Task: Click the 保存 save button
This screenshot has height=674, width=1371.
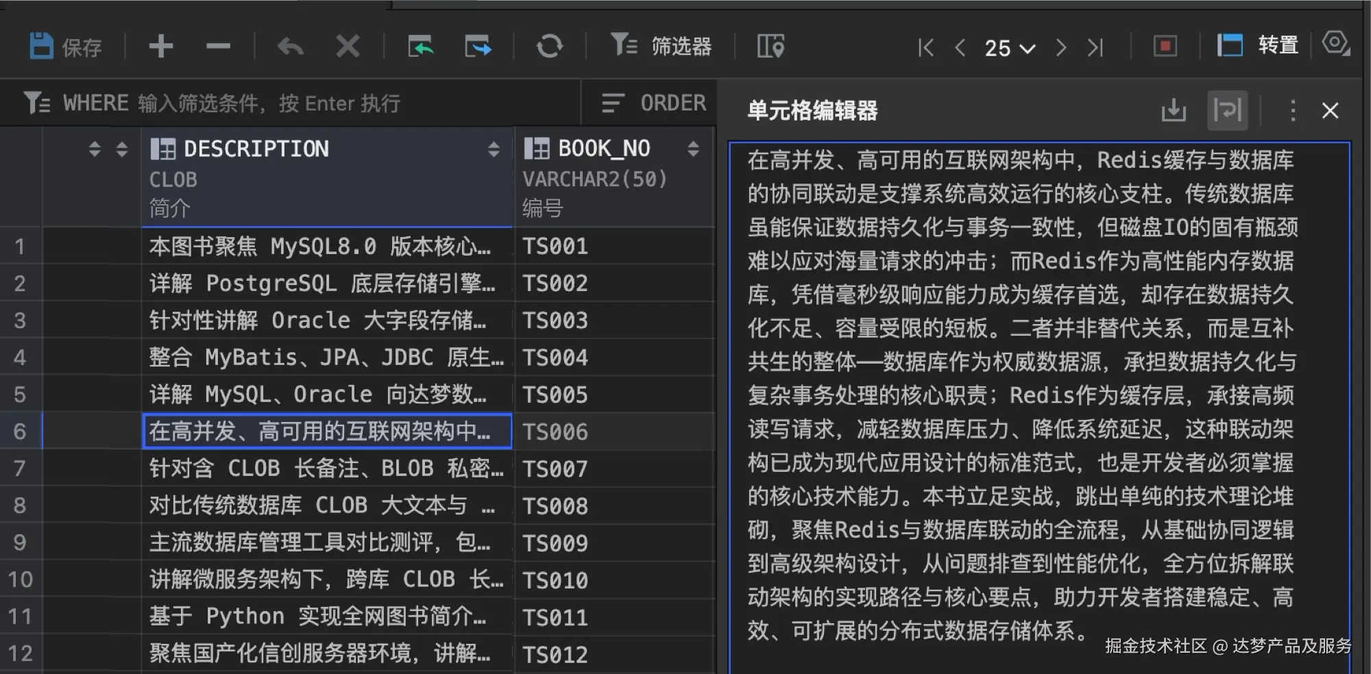Action: click(x=66, y=47)
